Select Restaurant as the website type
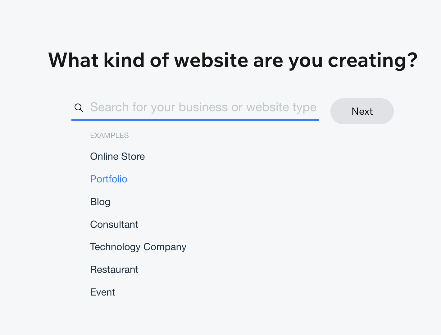 (114, 269)
